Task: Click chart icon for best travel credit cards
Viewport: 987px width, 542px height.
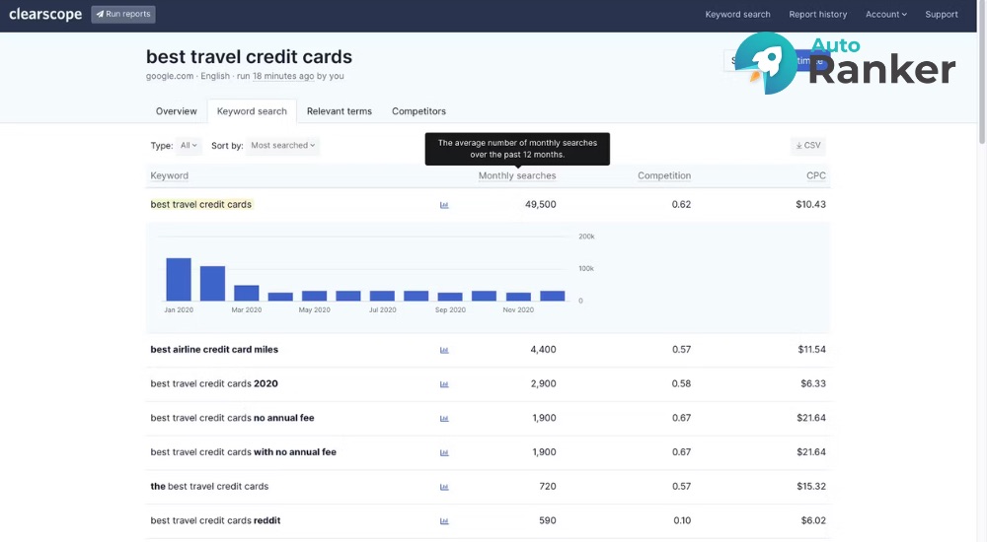Action: coord(444,205)
